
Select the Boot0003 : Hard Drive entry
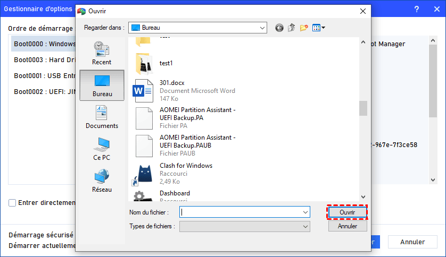(x=45, y=60)
